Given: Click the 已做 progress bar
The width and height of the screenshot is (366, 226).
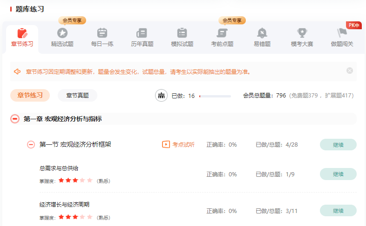Looking at the screenshot, I should 215,96.
